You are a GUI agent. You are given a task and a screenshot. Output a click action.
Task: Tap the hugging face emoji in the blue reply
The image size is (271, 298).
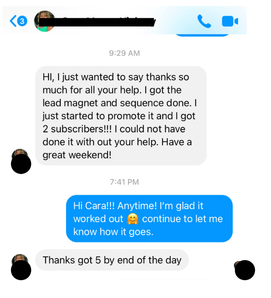(132, 219)
